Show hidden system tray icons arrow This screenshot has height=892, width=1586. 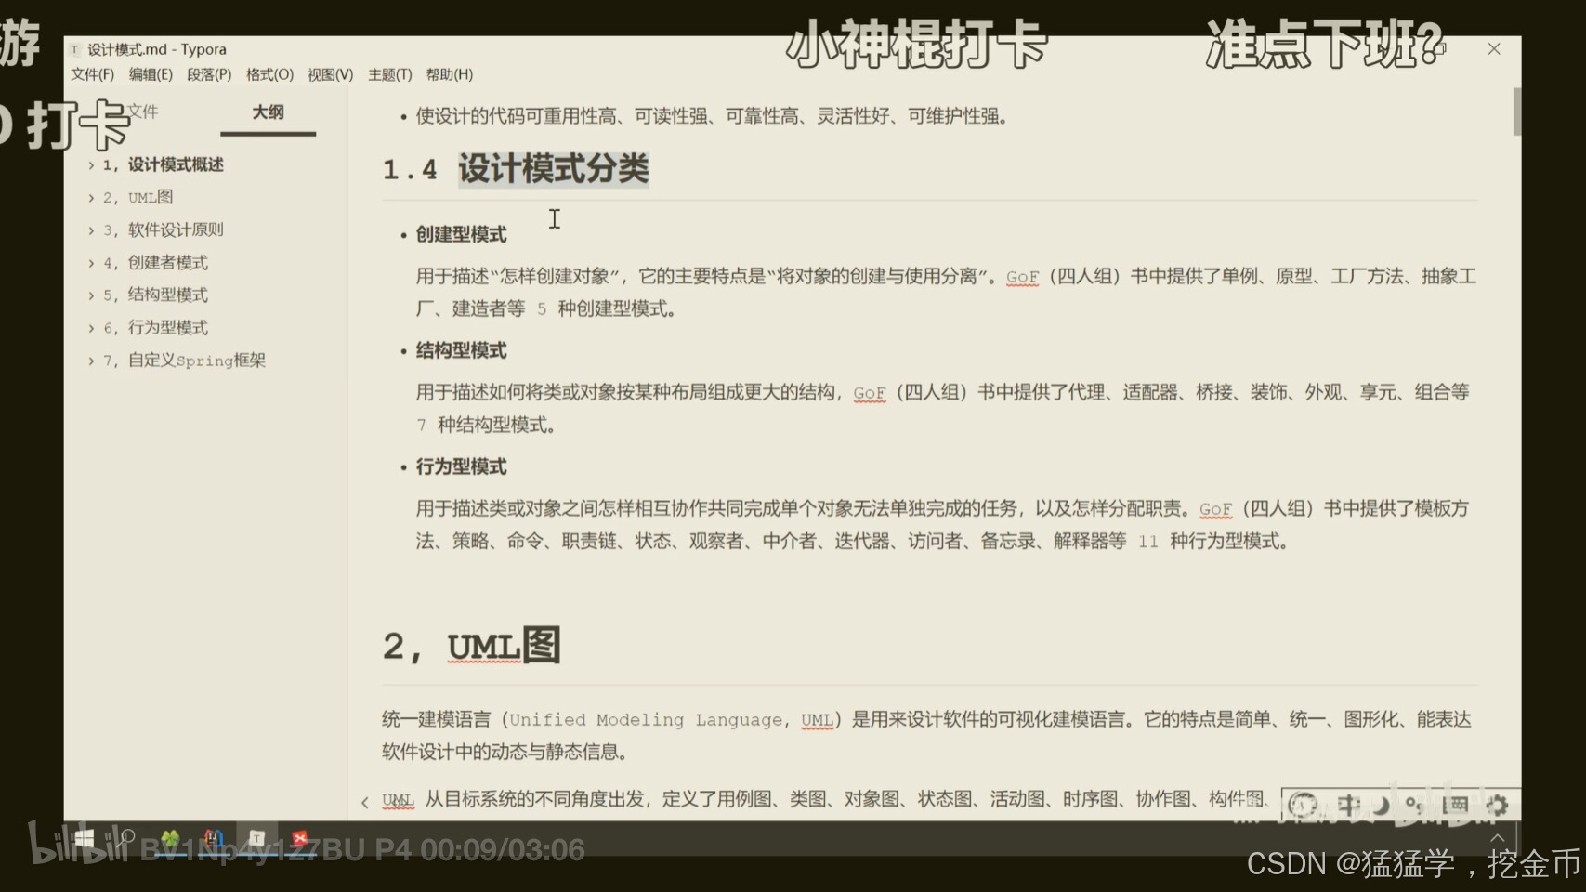pos(1497,838)
